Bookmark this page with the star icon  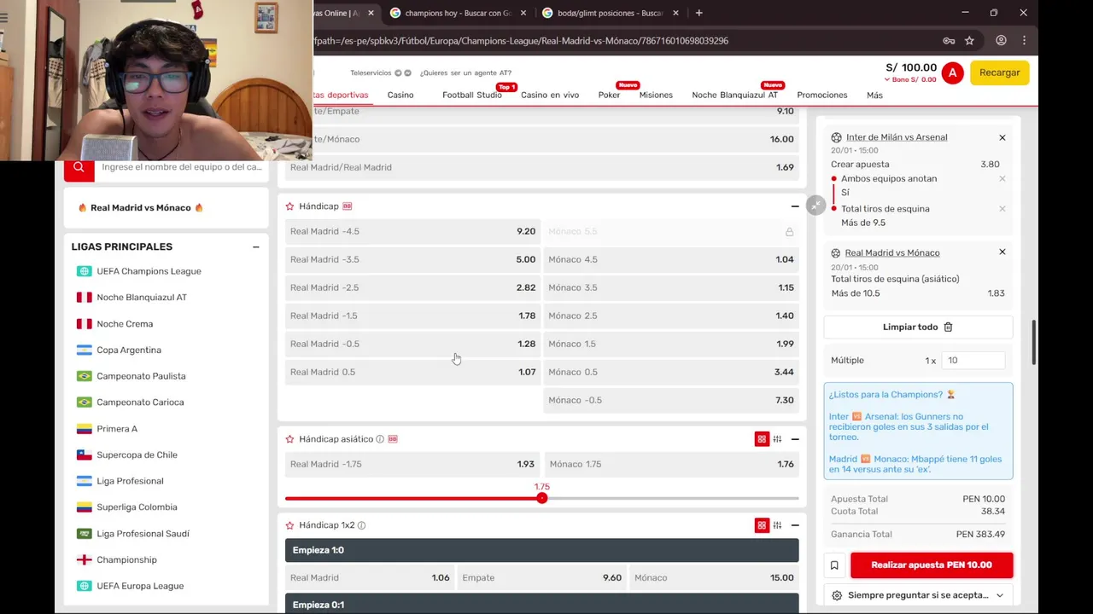coord(969,40)
